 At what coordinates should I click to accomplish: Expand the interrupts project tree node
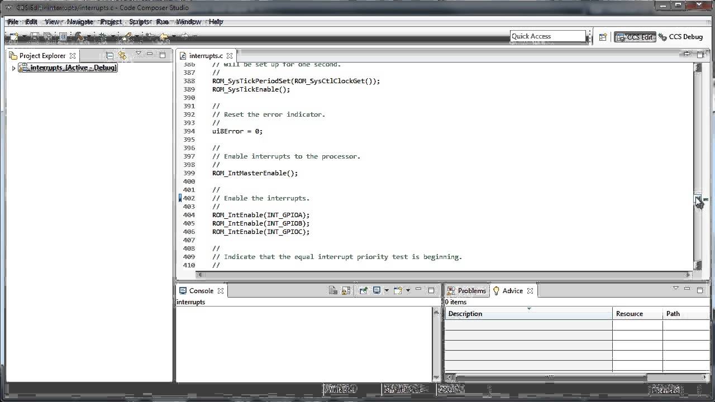[13, 68]
